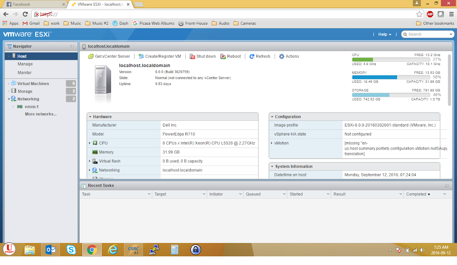Open the Cameras bookmarks folder
Image resolution: width=457 pixels, height=265 pixels.
click(245, 23)
